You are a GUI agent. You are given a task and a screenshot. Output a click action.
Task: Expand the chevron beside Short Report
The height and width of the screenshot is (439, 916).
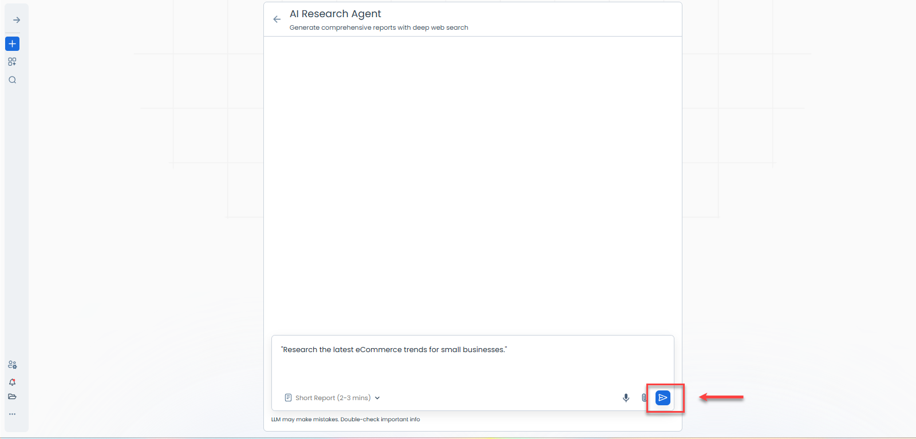coord(377,398)
